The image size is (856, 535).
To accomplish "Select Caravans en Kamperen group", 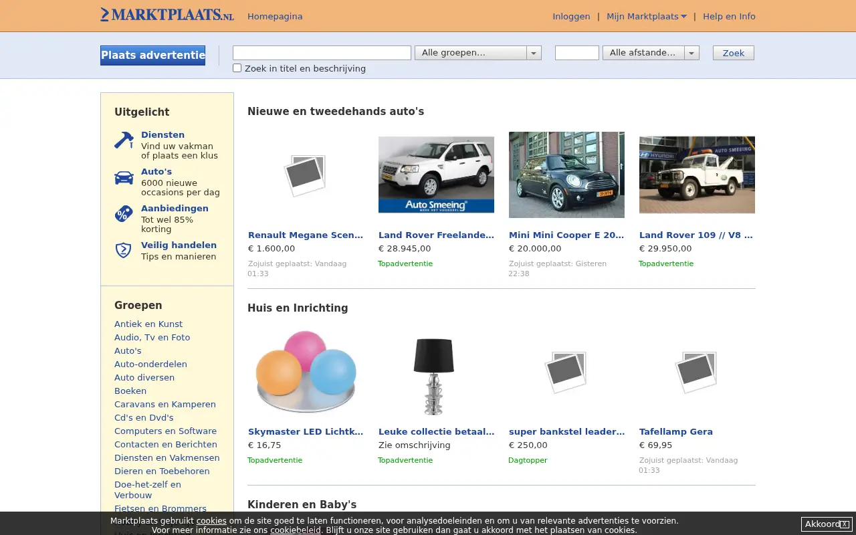I will pyautogui.click(x=165, y=404).
